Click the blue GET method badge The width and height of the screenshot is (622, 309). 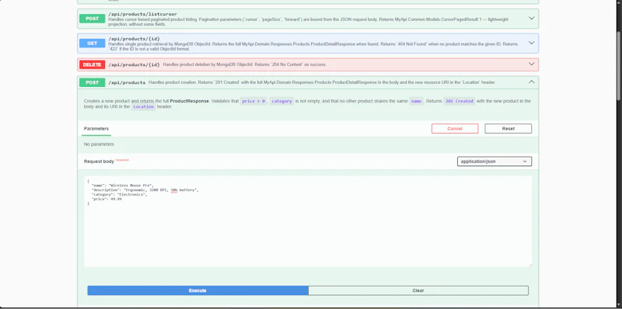point(92,43)
